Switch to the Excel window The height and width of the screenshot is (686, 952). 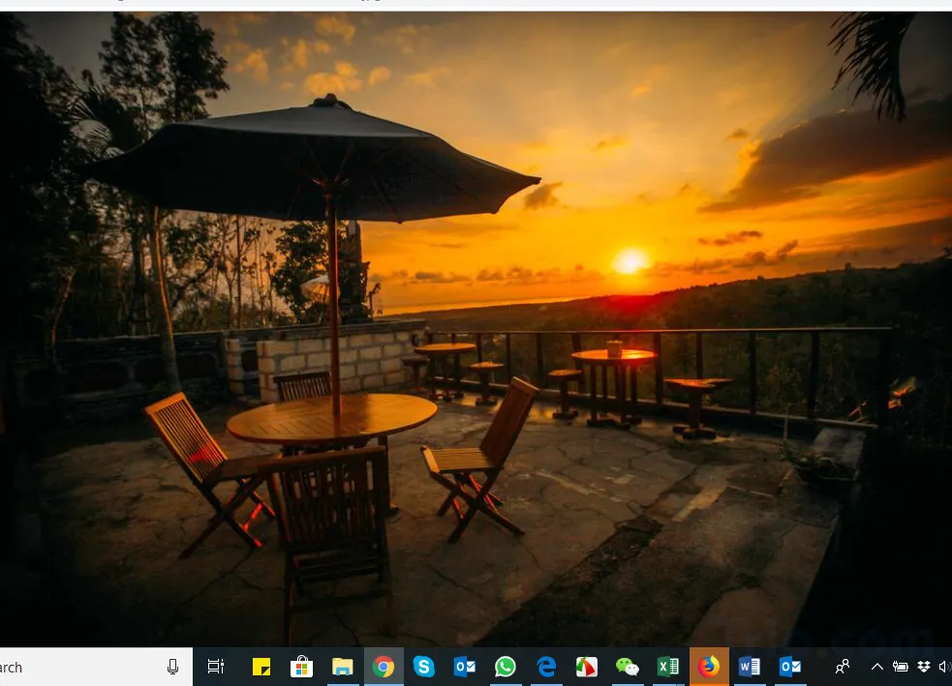[x=668, y=667]
